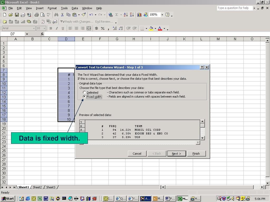Open Print Preview from the toolbar
Viewport: 270px width, 202px height.
[x=42, y=15]
